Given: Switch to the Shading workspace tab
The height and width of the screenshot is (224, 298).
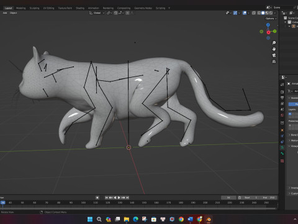Looking at the screenshot, I should point(80,8).
